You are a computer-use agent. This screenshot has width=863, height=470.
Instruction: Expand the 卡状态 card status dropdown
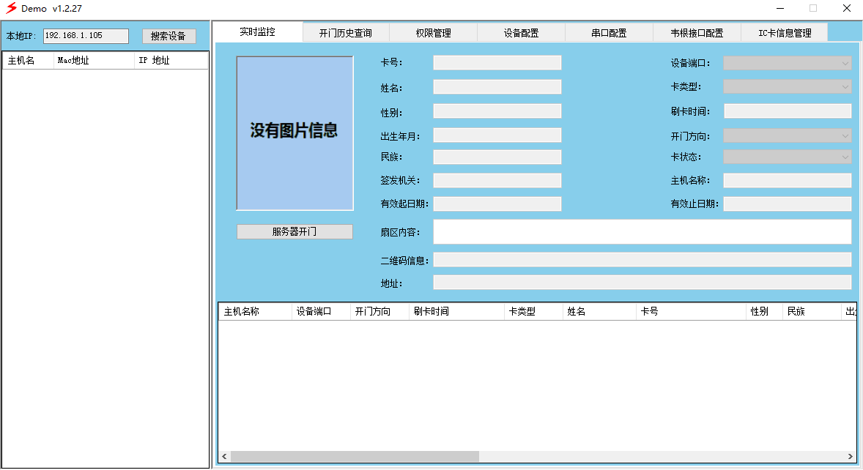point(787,157)
